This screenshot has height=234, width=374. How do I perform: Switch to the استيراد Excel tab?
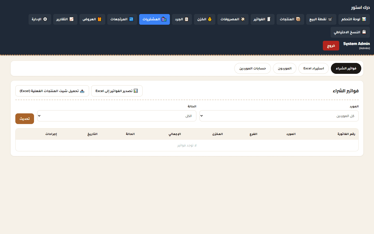coord(313,68)
